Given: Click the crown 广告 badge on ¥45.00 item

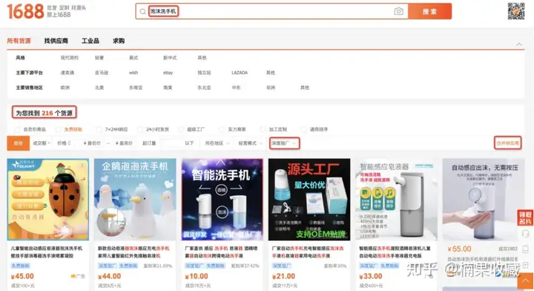Looking at the screenshot, I should 78,276.
